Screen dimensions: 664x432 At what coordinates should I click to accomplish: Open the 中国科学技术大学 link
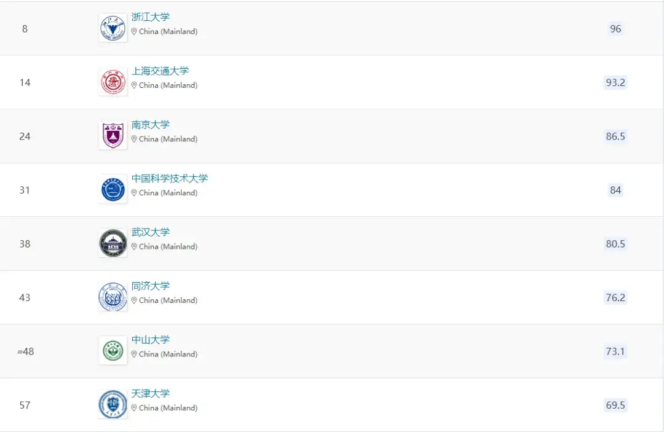170,179
